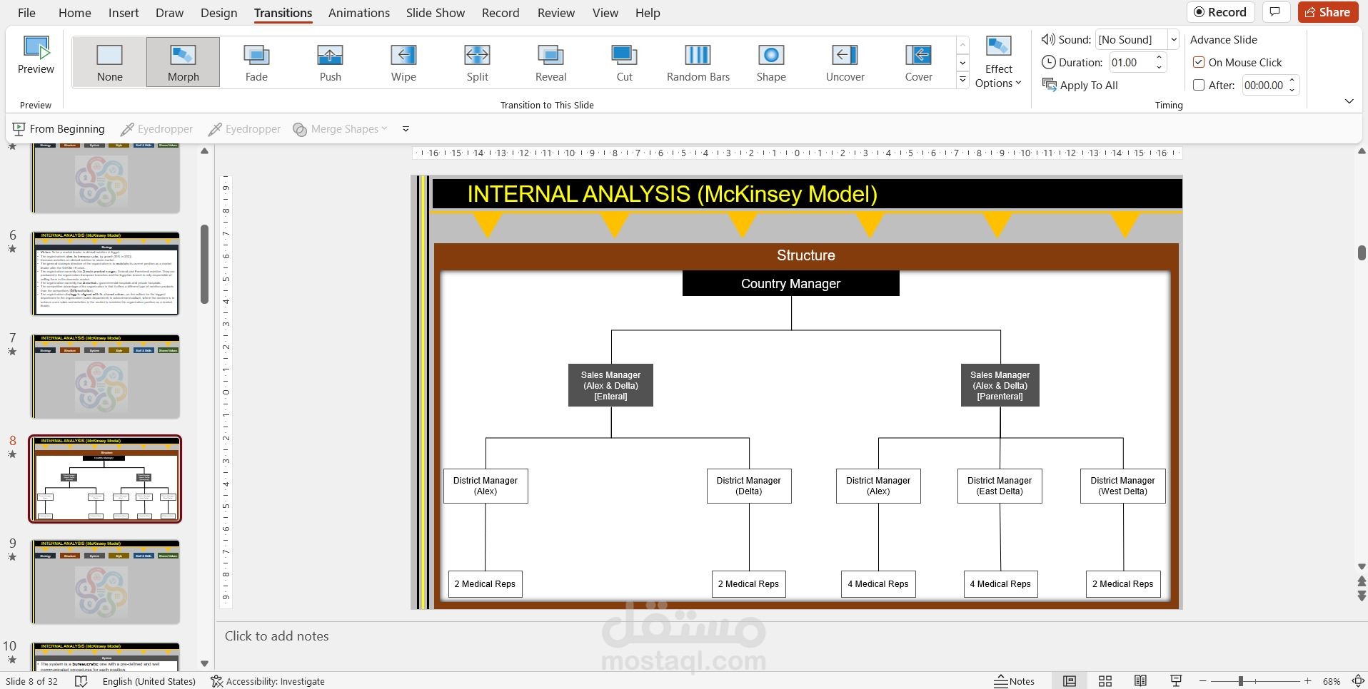Start slideshow From Beginning

click(59, 129)
